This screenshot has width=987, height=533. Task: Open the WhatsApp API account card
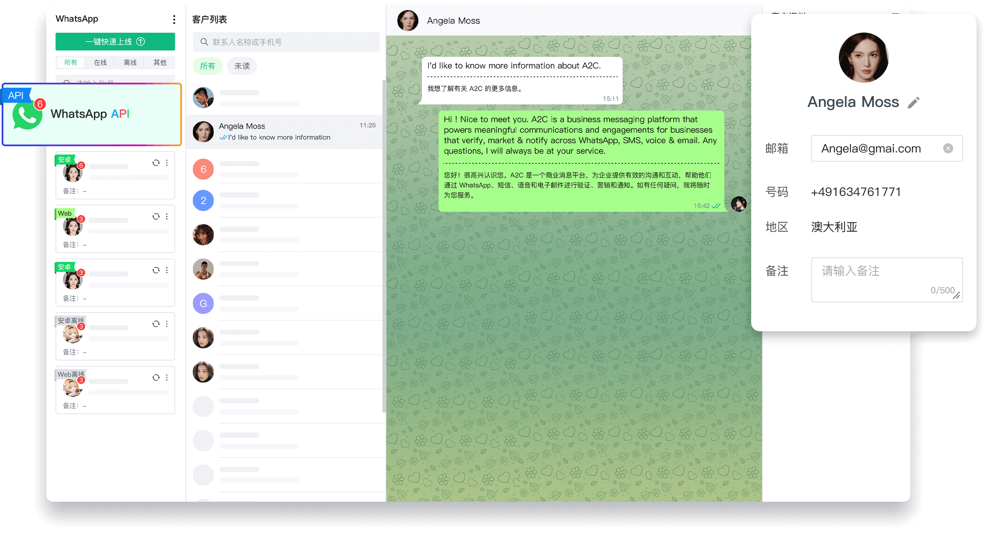[x=92, y=114]
